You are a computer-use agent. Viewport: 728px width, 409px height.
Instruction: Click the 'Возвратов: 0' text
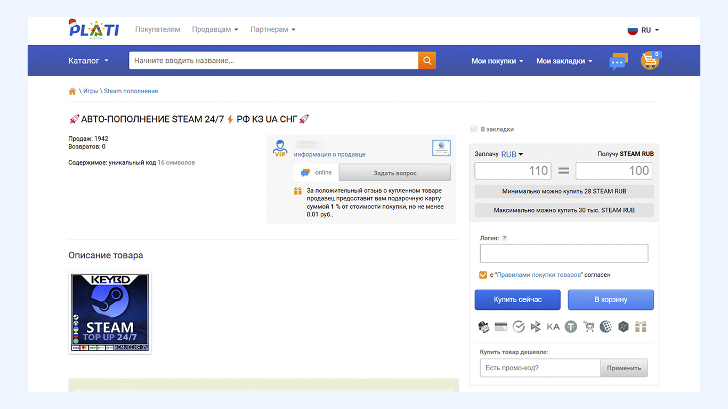[87, 146]
